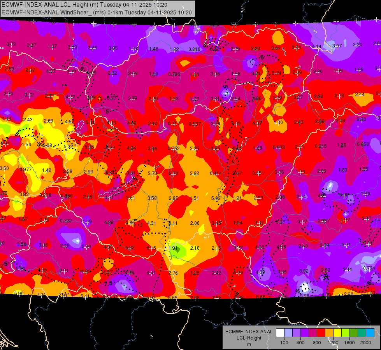Image resolution: width=381 pixels, height=350 pixels.
Task: Select the red legend color swatch
Action: point(321,333)
